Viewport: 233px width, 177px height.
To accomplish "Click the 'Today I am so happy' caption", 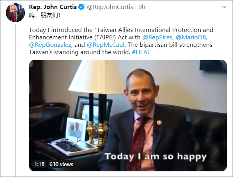I will click(155, 157).
